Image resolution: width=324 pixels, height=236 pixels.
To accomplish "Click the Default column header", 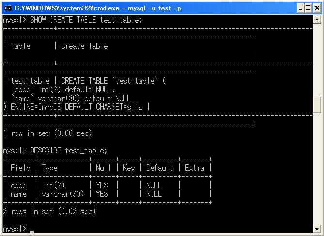I will pyautogui.click(x=159, y=168).
